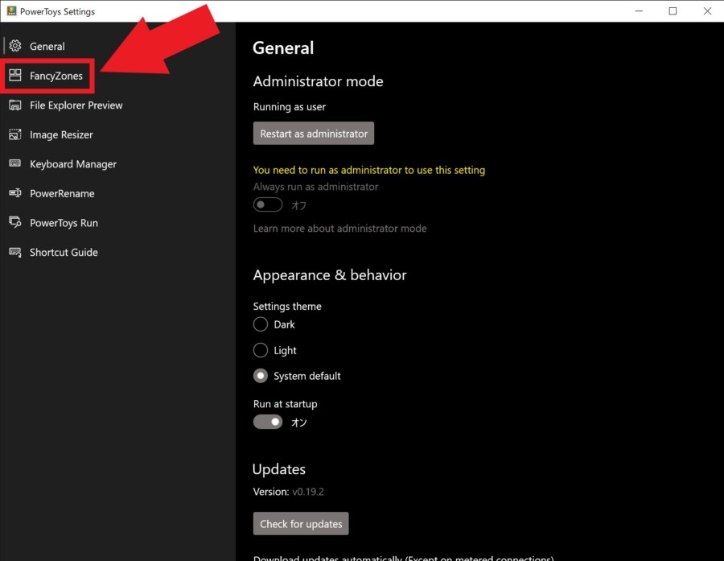This screenshot has width=724, height=561.
Task: Close the PowerToys Settings window
Action: [707, 11]
